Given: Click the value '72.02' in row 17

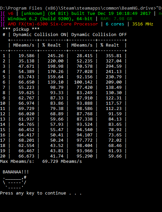Looking at the screenshot, I should coord(115,140).
